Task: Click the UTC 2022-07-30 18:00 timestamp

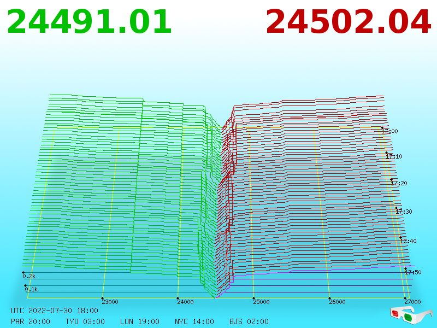Action: point(55,311)
